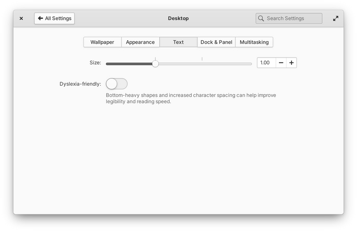This screenshot has height=231, width=357.
Task: Click the 1.00 text size value field
Action: point(266,63)
